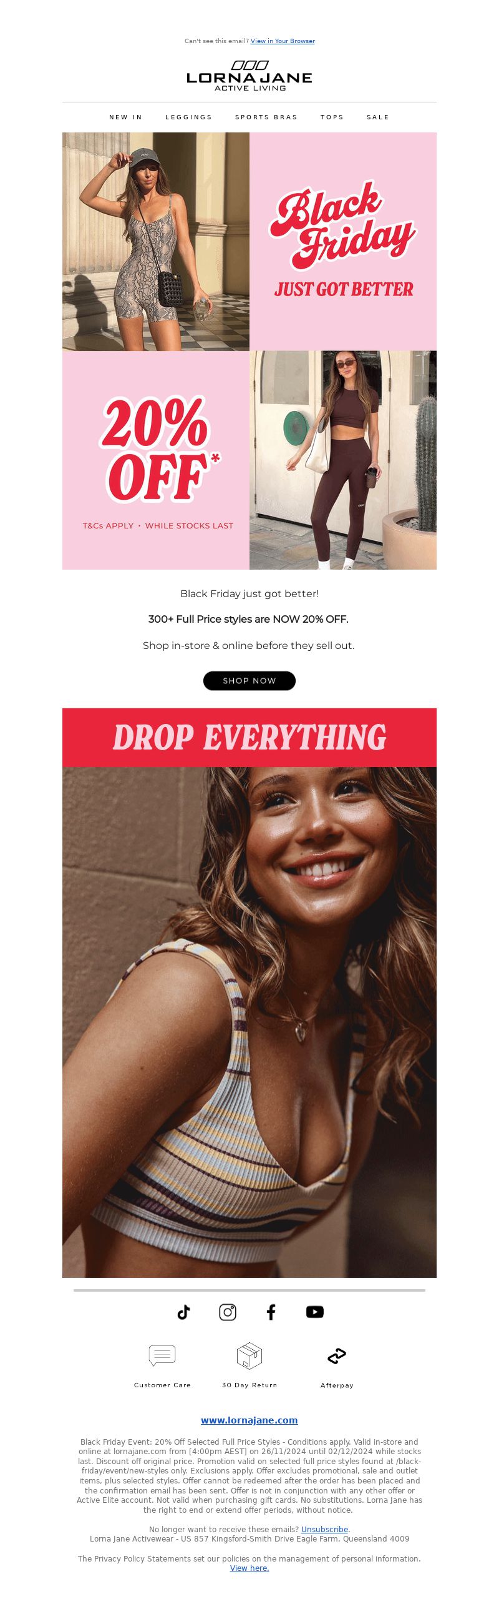The width and height of the screenshot is (499, 1604).
Task: Open the YouTube social icon
Action: pos(315,1312)
